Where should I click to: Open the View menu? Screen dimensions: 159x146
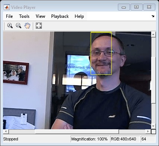tap(40, 16)
